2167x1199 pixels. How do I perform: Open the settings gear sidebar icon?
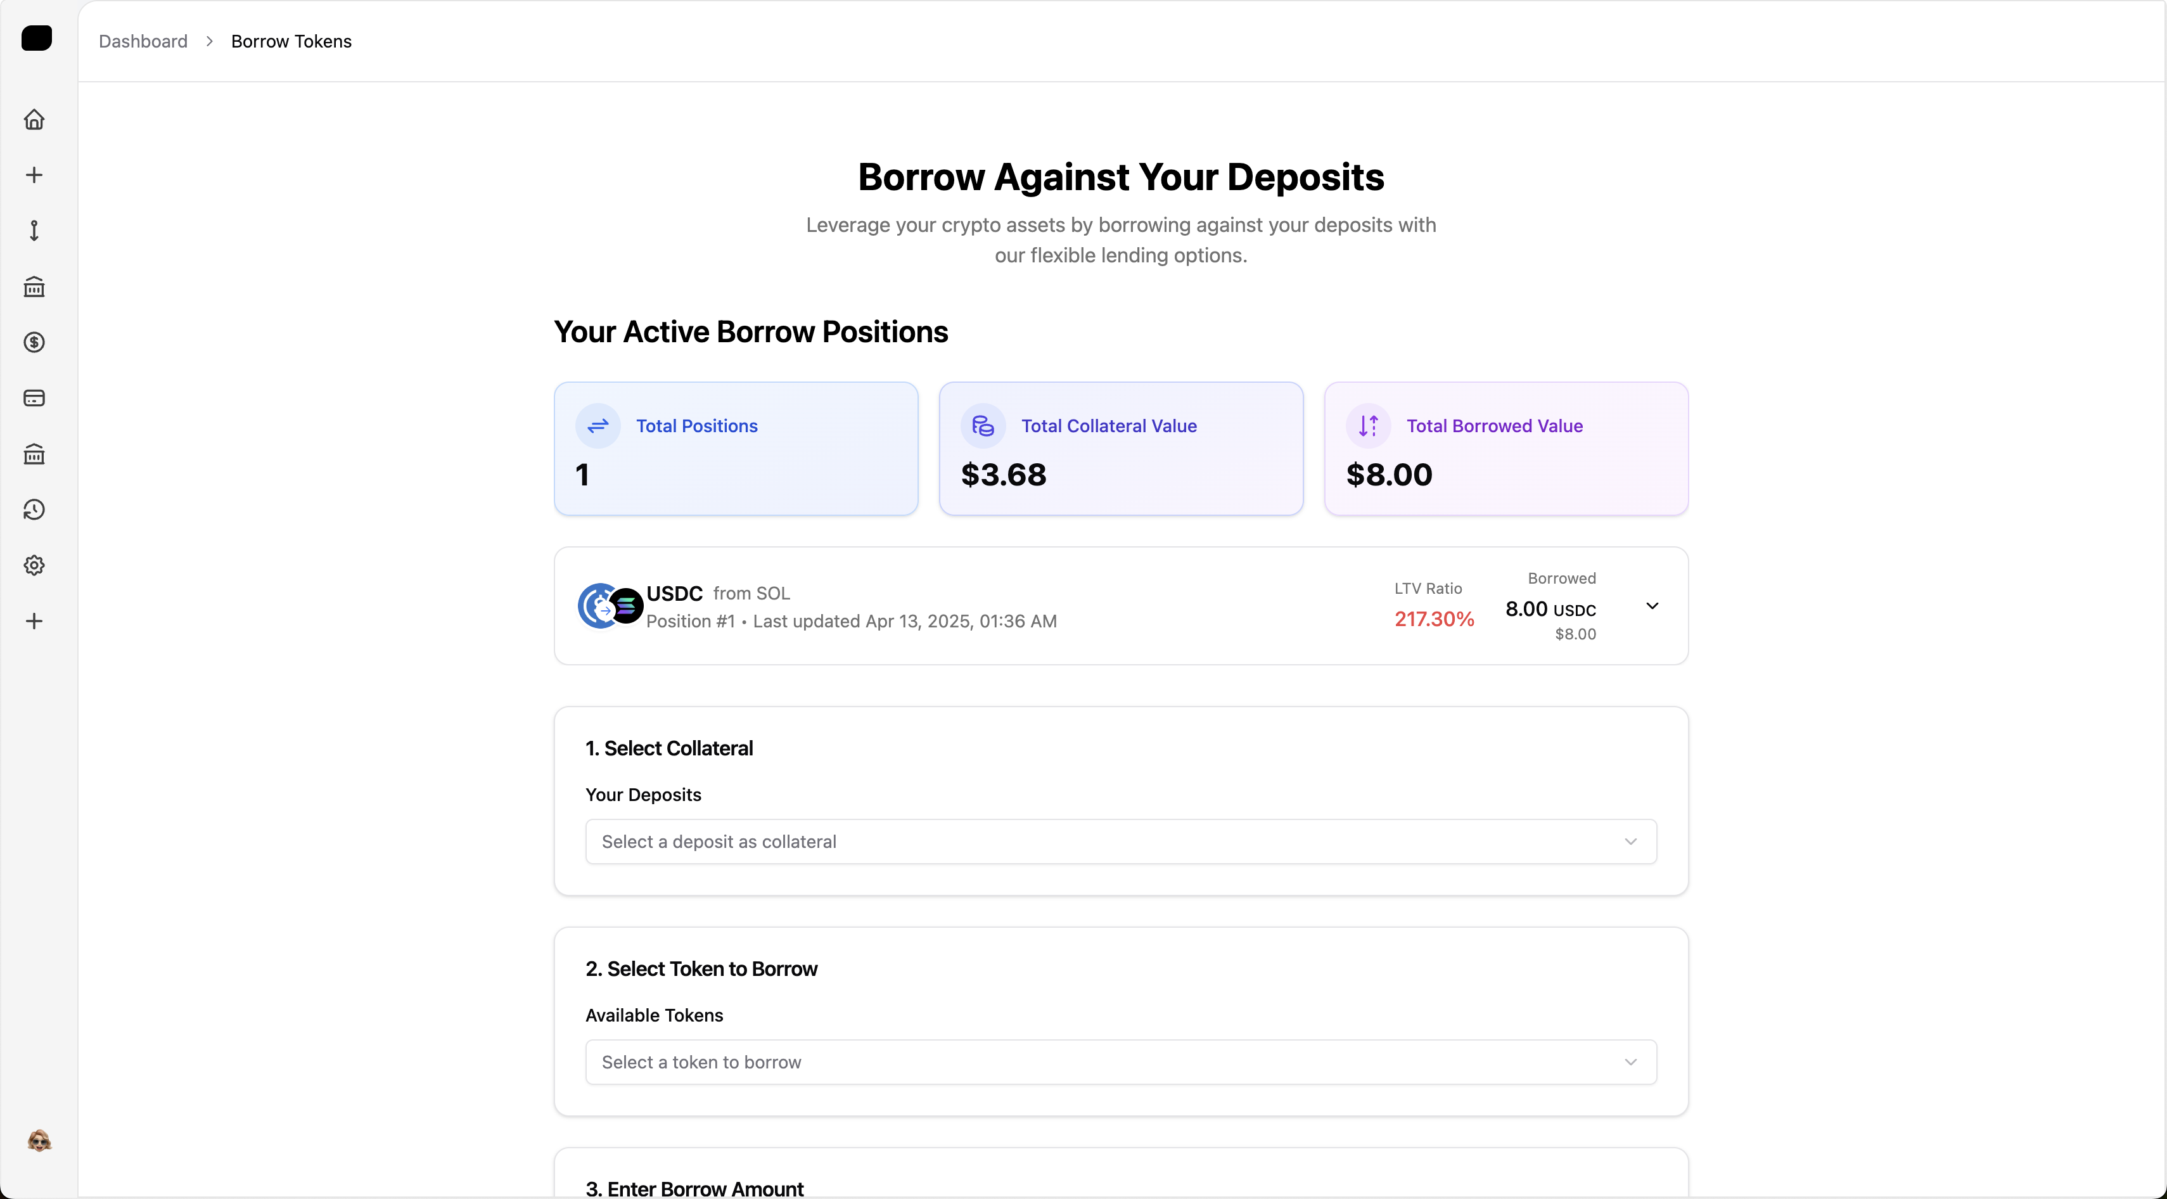[34, 565]
